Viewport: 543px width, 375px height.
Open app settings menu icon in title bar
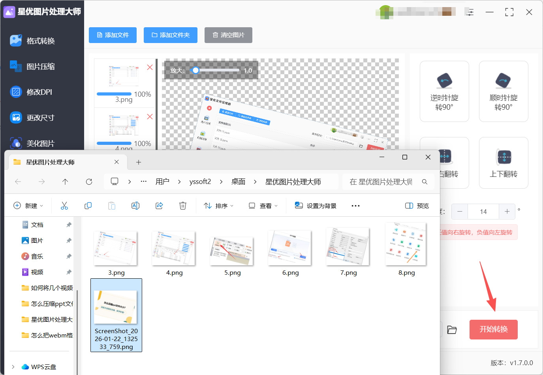[470, 12]
